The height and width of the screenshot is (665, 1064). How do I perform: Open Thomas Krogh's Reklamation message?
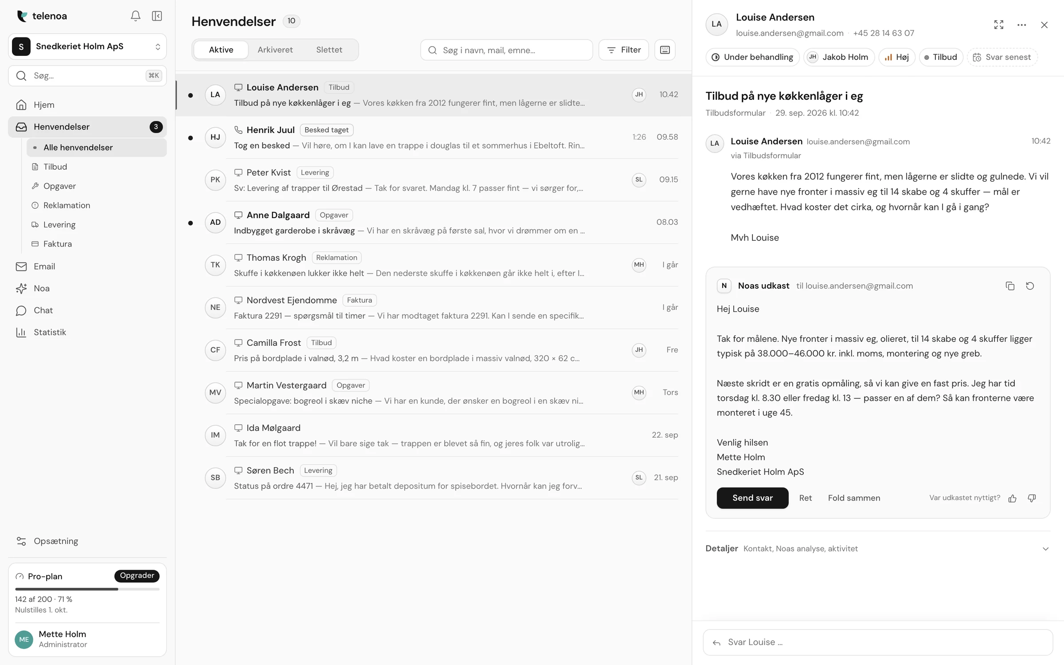pyautogui.click(x=434, y=265)
